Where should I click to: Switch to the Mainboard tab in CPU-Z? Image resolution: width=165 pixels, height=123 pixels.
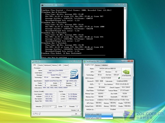click(x=48, y=65)
